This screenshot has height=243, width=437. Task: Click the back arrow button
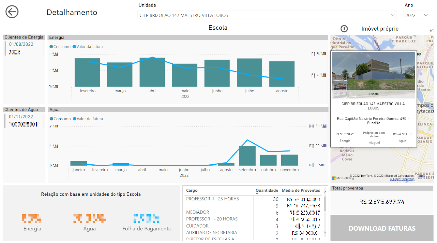[12, 12]
